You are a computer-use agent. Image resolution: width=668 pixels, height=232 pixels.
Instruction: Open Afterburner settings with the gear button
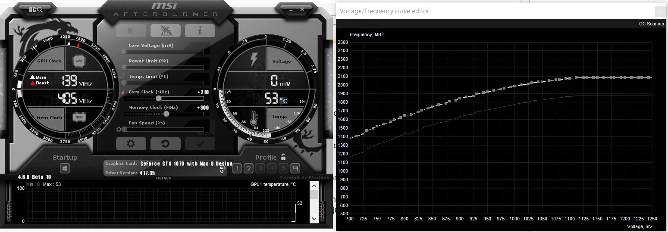[x=131, y=143]
